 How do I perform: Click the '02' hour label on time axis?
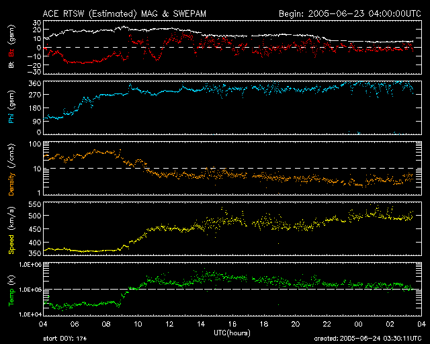[x=390, y=325]
